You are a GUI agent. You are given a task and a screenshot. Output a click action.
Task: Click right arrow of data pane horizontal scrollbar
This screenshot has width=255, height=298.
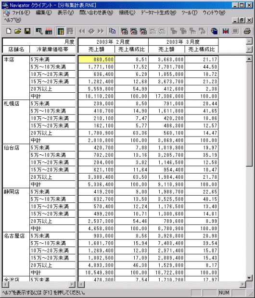click(242, 285)
